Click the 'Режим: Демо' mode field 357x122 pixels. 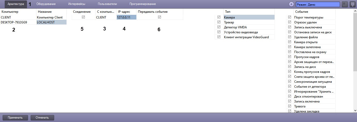pyautogui.click(x=317, y=4)
